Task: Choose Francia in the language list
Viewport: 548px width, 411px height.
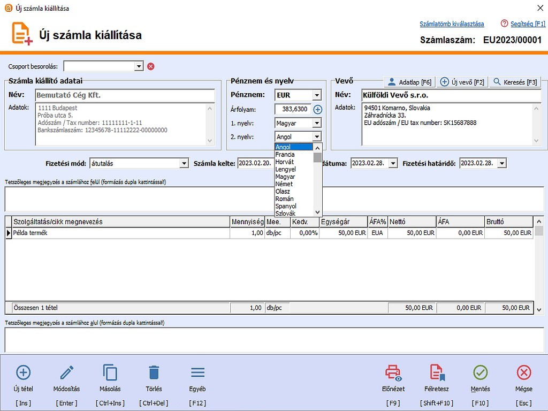Action: (x=285, y=155)
